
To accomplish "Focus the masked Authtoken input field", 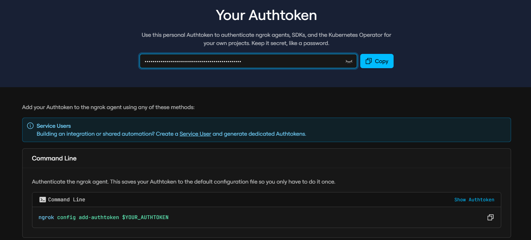I will pyautogui.click(x=249, y=61).
